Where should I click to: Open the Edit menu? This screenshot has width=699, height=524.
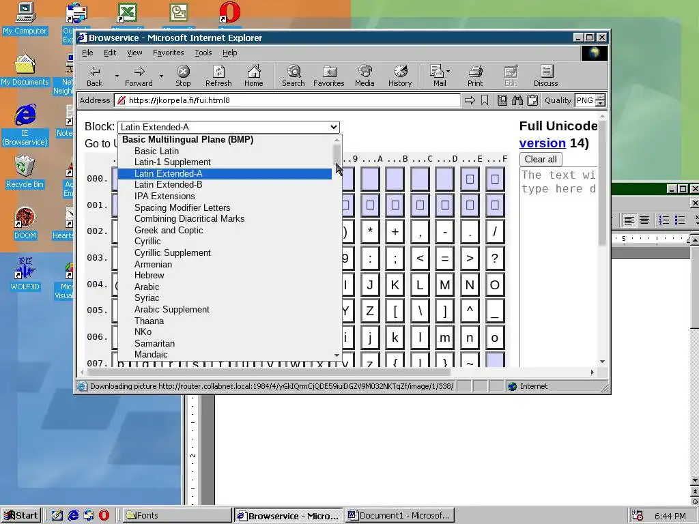click(110, 53)
